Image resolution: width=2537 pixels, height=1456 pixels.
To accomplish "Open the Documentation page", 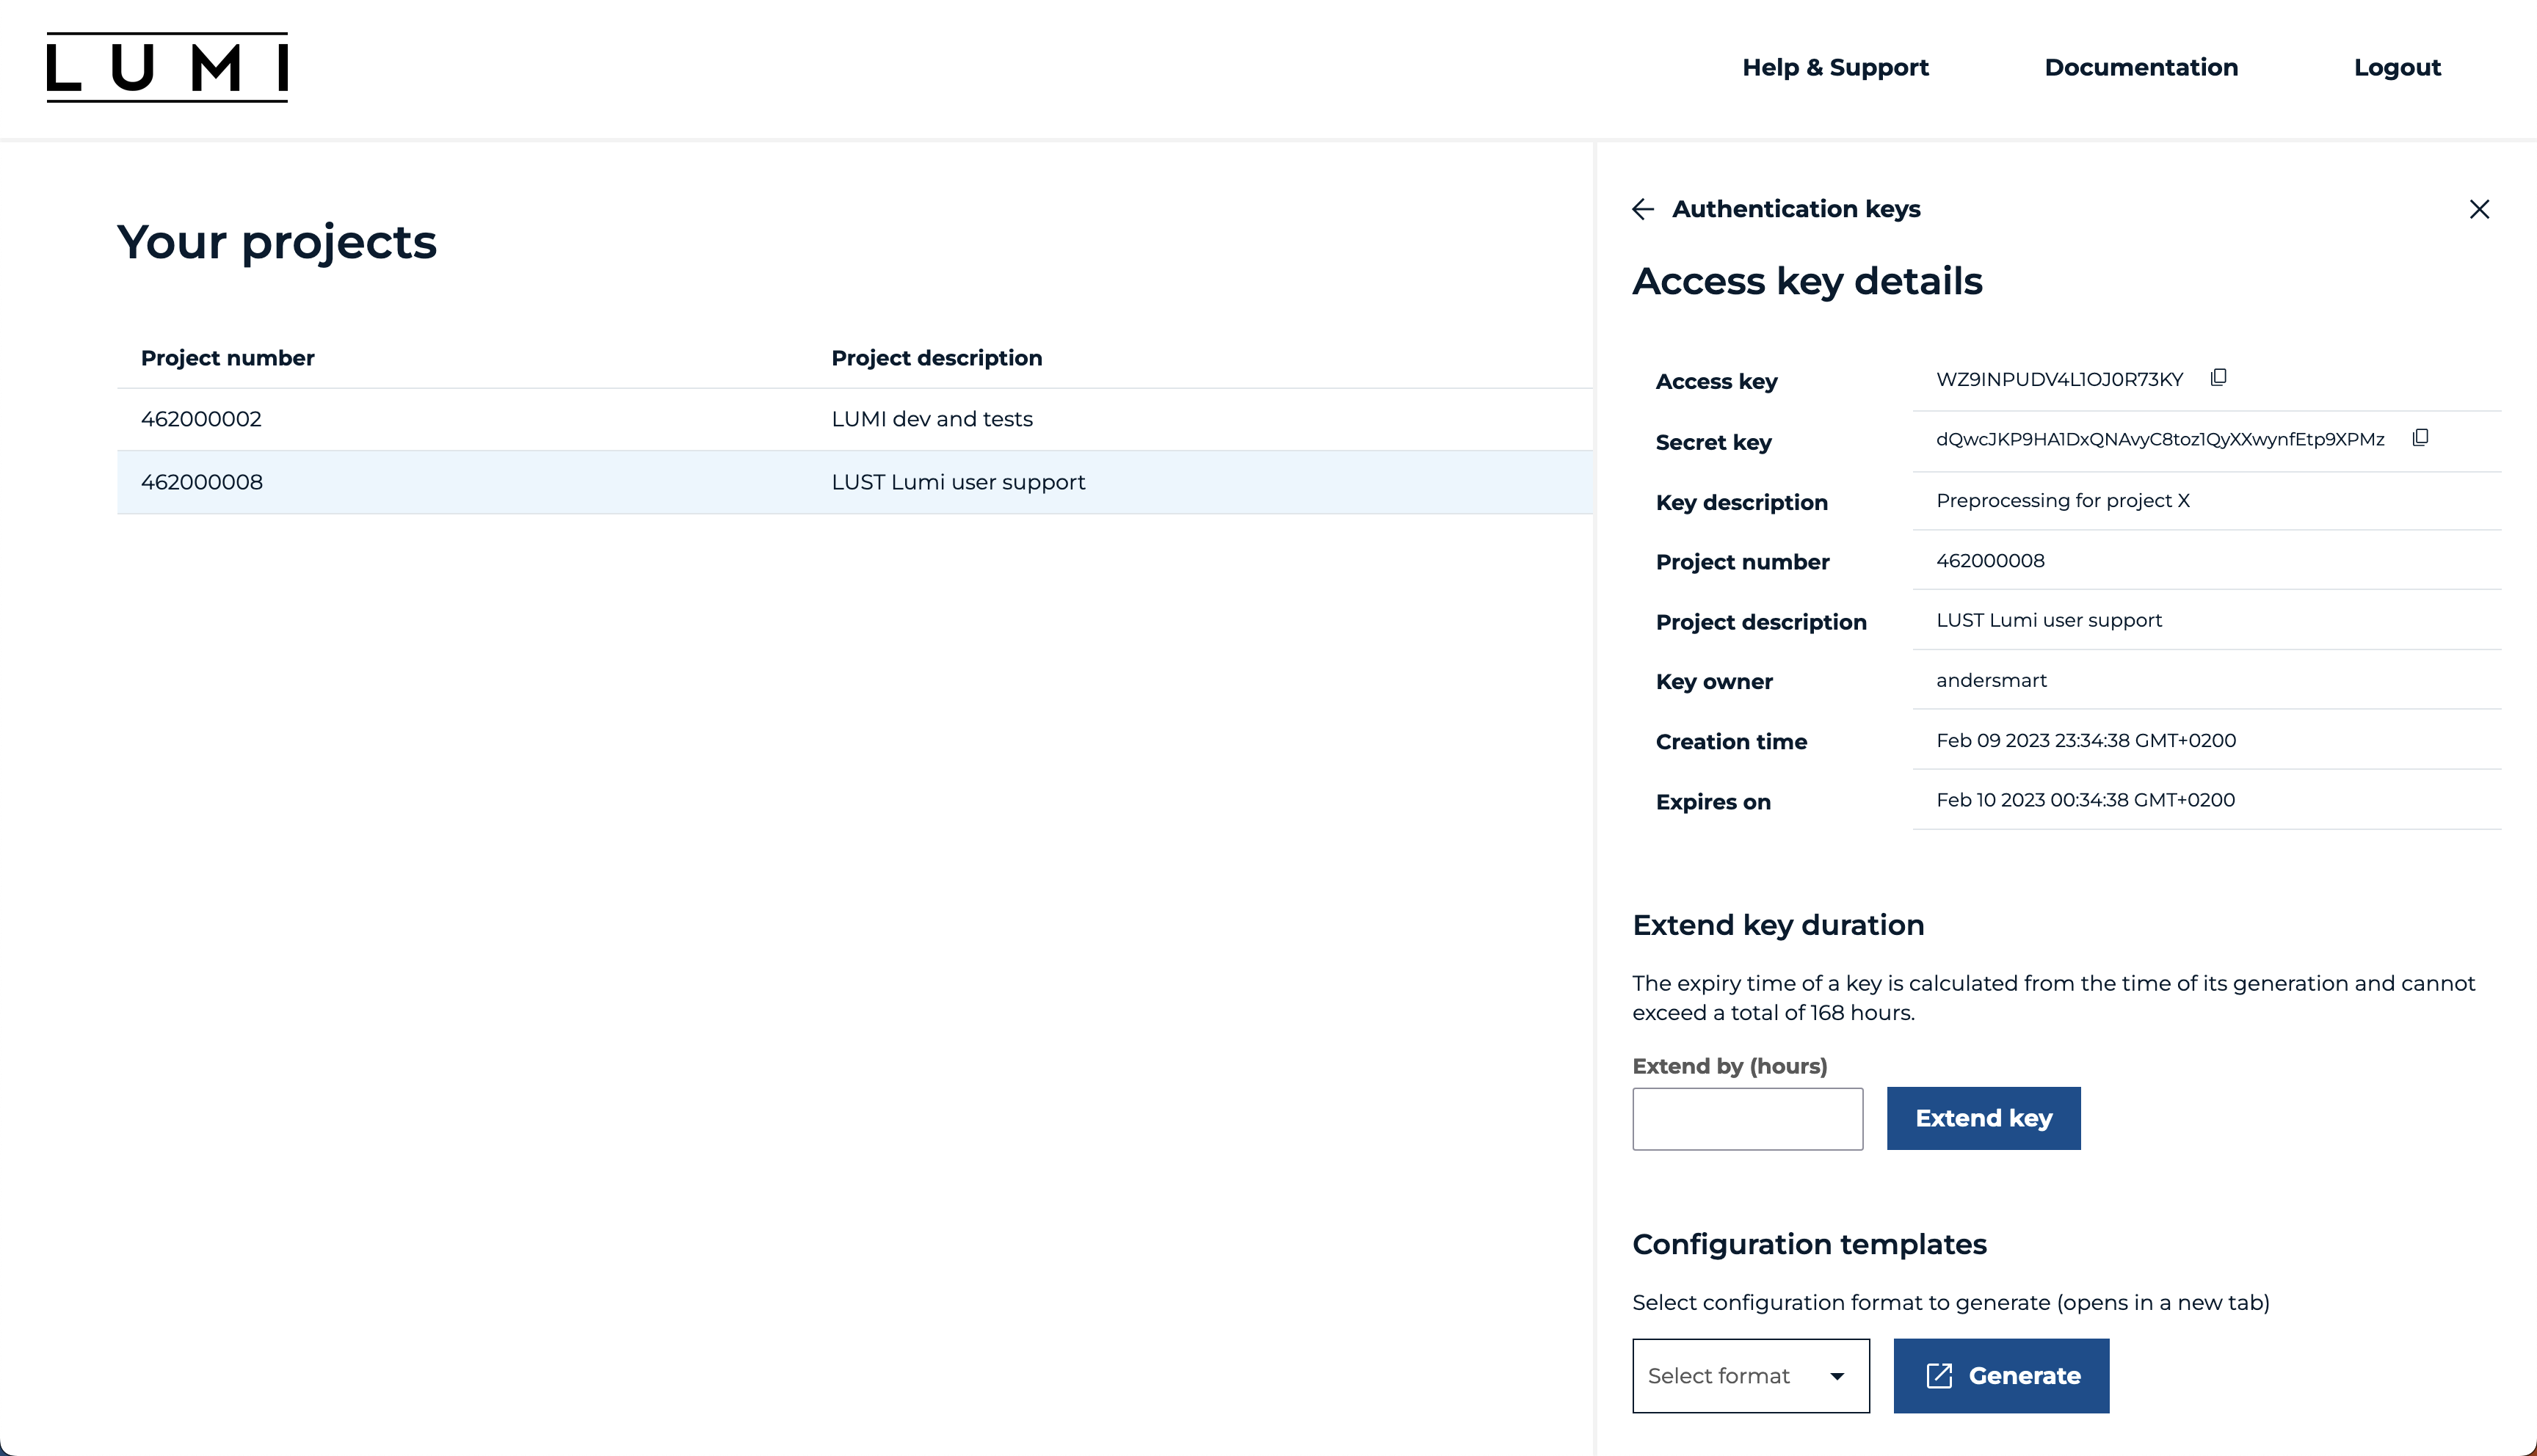I will point(2141,67).
